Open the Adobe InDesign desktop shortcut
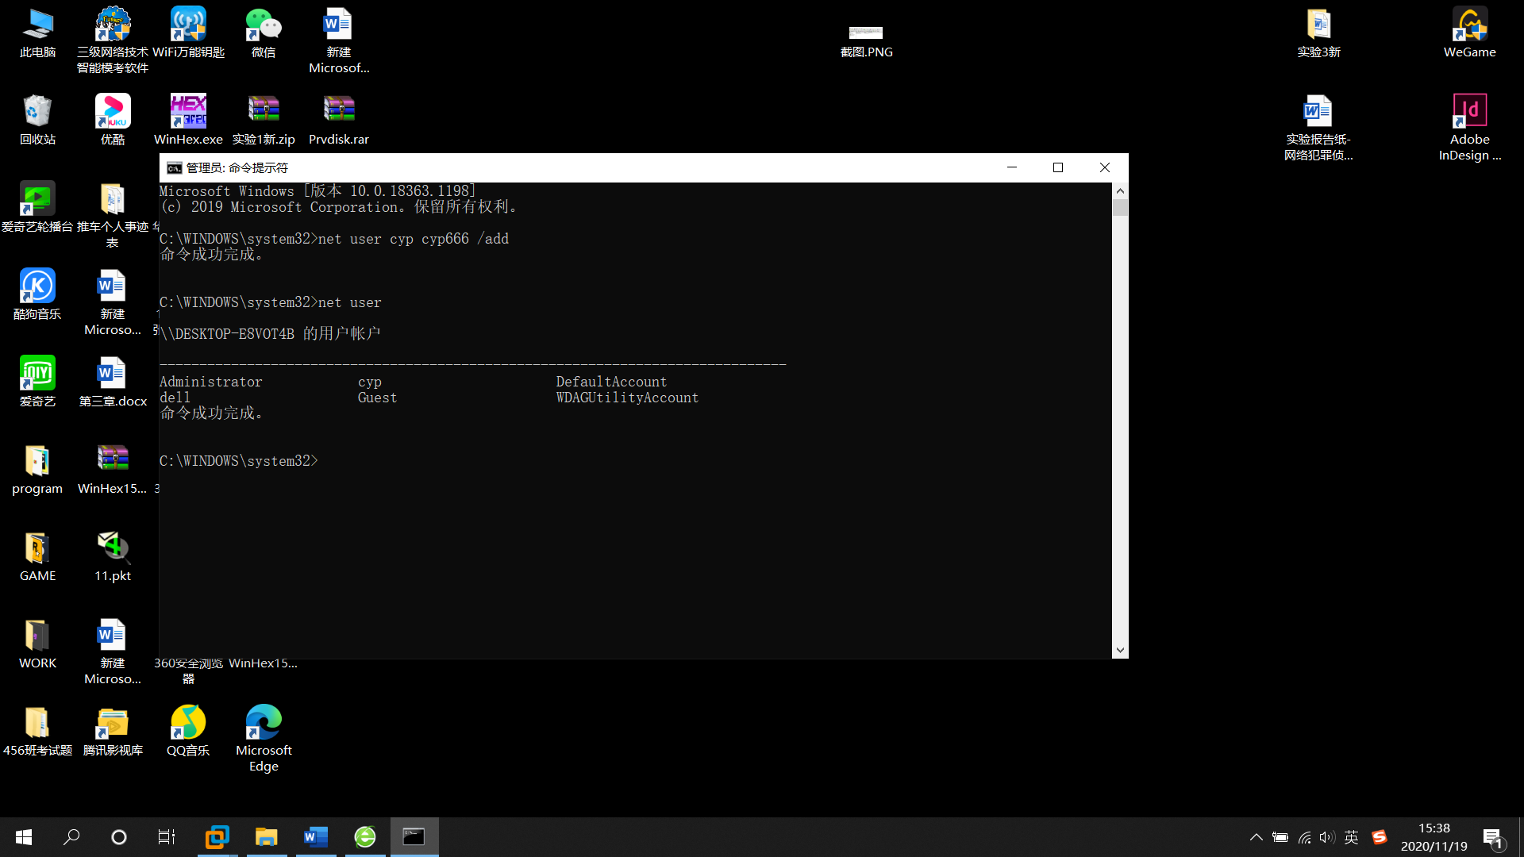 coord(1469,111)
